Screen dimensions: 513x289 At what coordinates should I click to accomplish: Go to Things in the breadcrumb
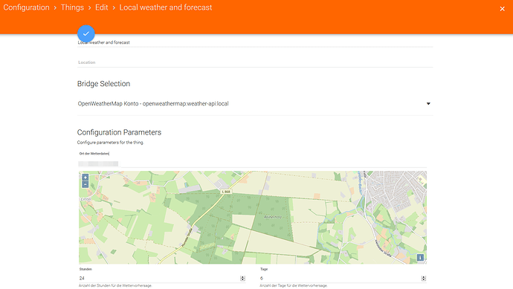point(72,7)
